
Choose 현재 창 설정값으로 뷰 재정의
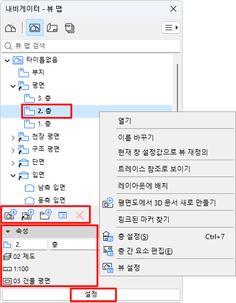coord(168,152)
